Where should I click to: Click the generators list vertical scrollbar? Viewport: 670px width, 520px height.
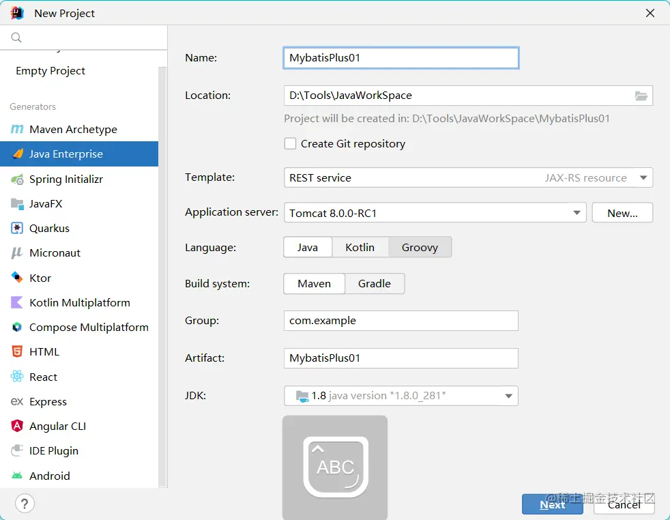point(162,277)
